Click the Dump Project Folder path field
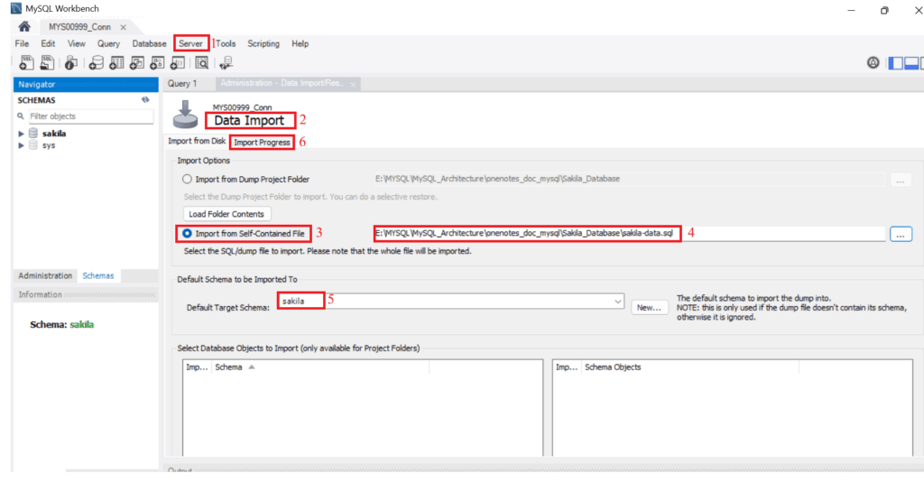Viewport: 924px width, 483px height. point(629,179)
